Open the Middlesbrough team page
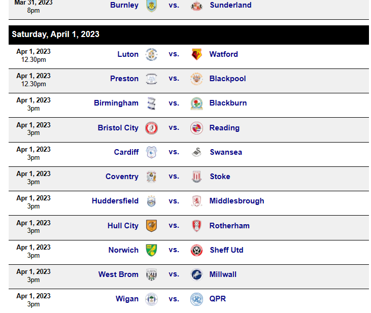The image size is (371, 313). [x=237, y=201]
